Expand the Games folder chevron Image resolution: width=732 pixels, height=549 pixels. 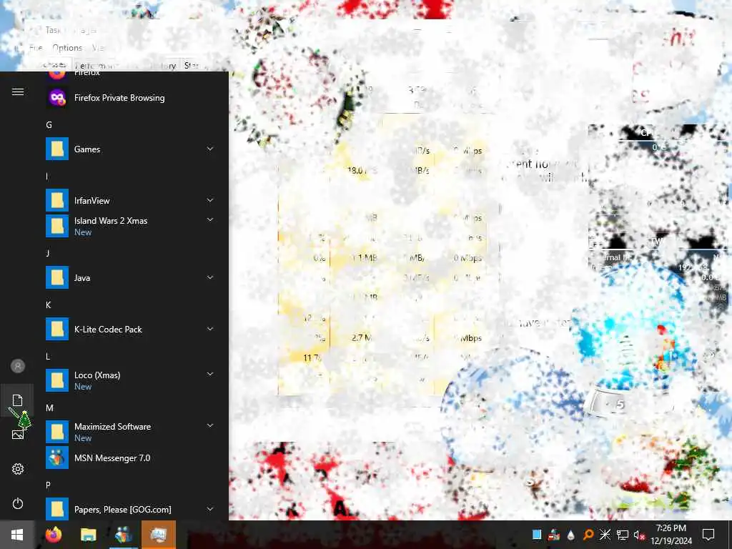point(210,149)
